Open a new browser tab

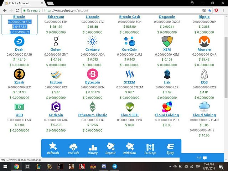(50, 4)
